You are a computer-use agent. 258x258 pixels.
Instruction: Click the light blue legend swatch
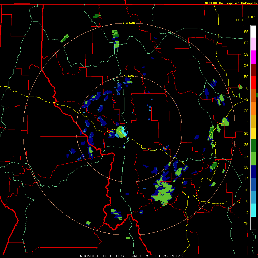pos(253,197)
